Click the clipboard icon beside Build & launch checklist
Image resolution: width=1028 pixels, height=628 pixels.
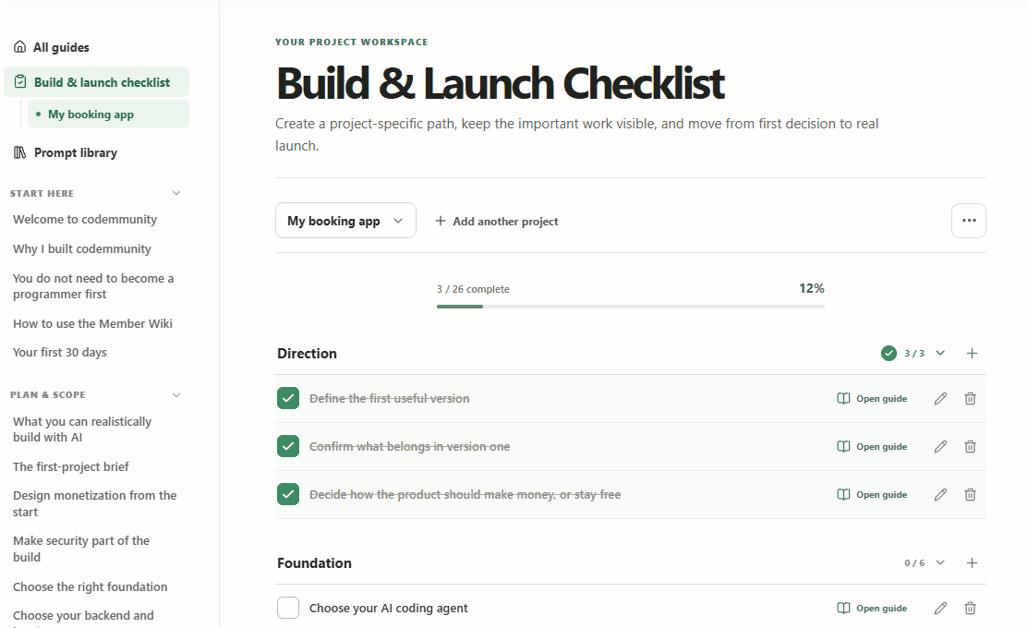click(20, 82)
